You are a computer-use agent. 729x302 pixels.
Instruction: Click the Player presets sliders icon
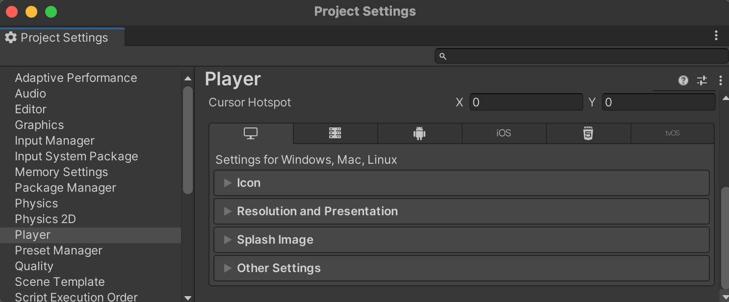[x=702, y=80]
